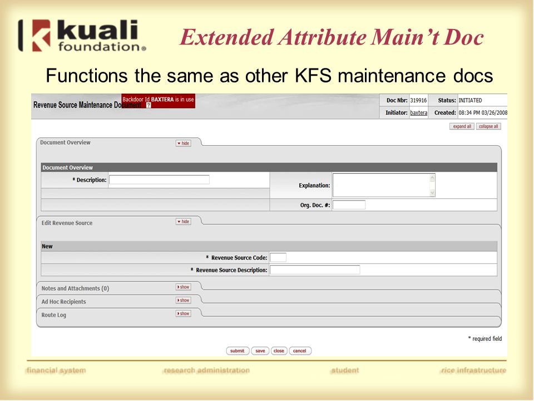The image size is (534, 401).
Task: Show the Notes and Attachments section
Action: click(183, 287)
